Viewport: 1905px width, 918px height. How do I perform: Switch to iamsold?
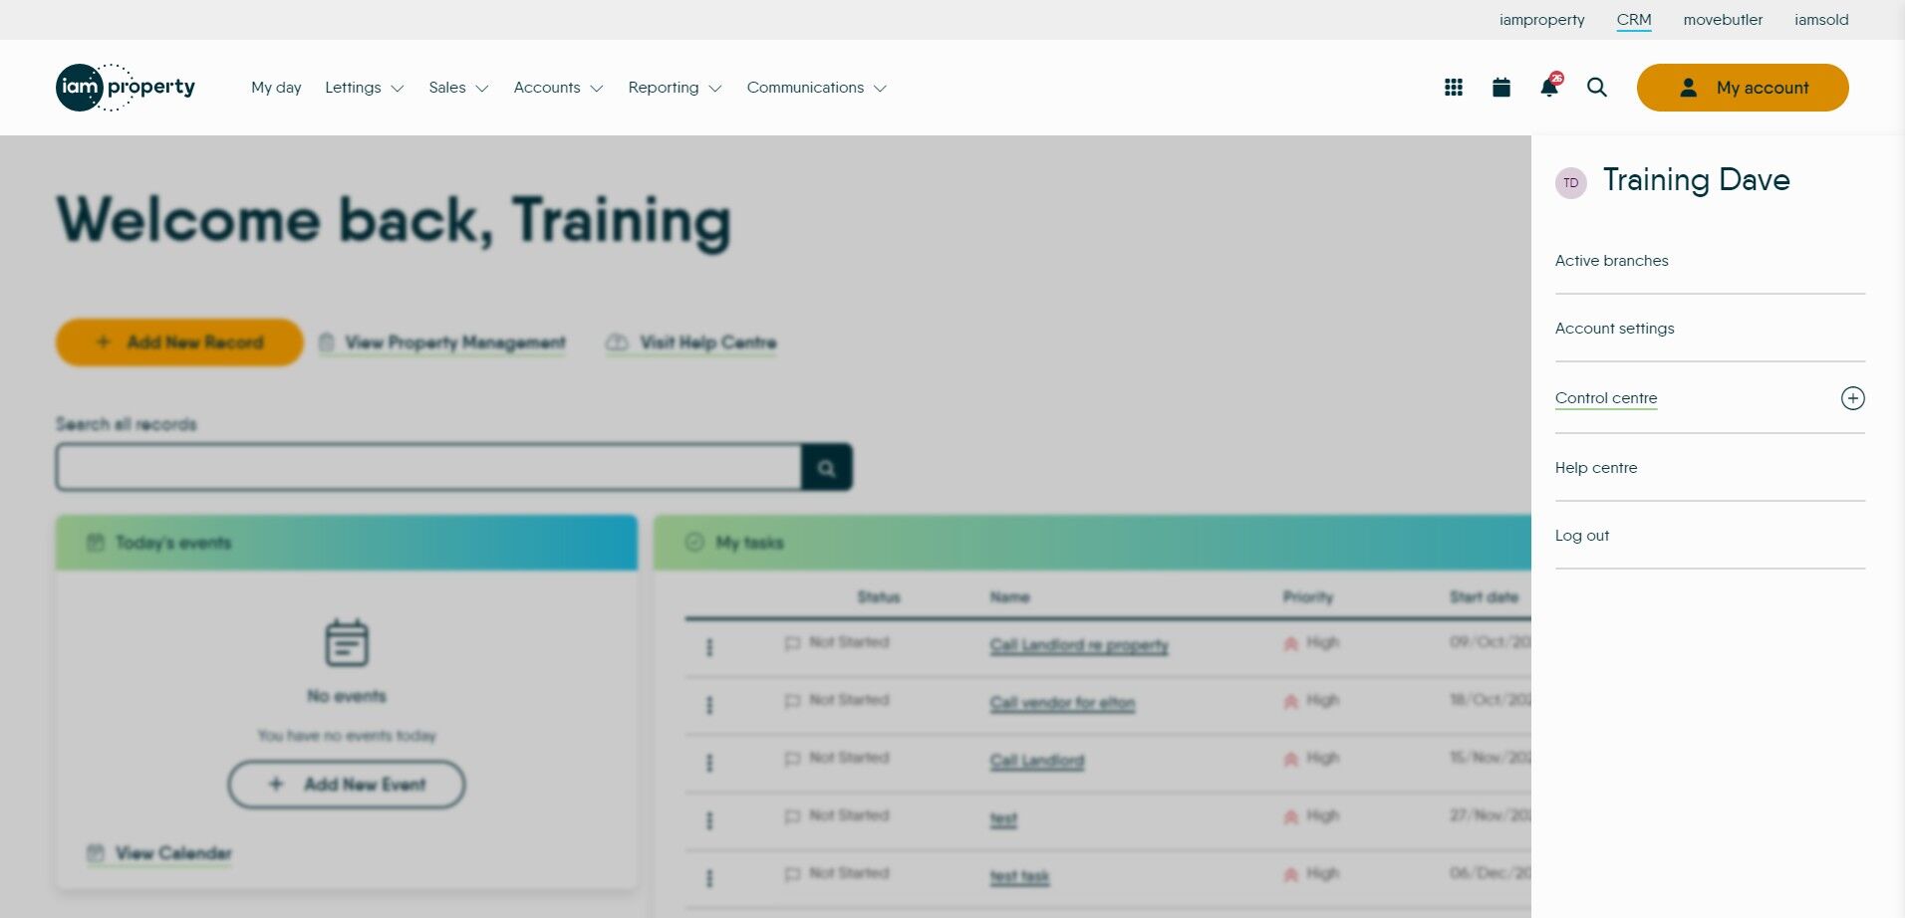pyautogui.click(x=1821, y=20)
